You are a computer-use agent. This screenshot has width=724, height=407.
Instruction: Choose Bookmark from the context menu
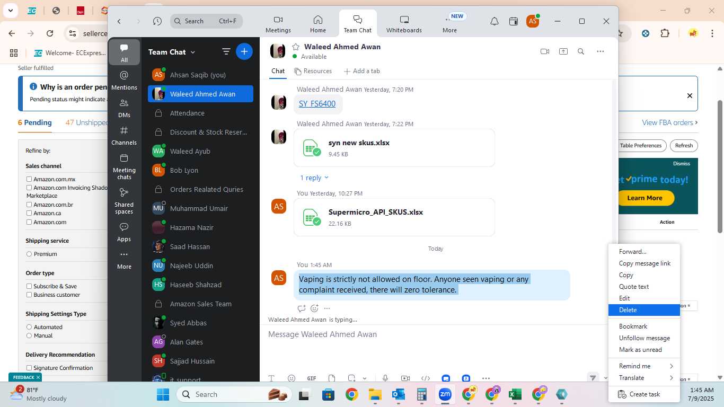coord(644,326)
